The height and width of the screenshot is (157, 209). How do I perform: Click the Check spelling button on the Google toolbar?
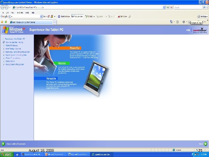pos(89,16)
